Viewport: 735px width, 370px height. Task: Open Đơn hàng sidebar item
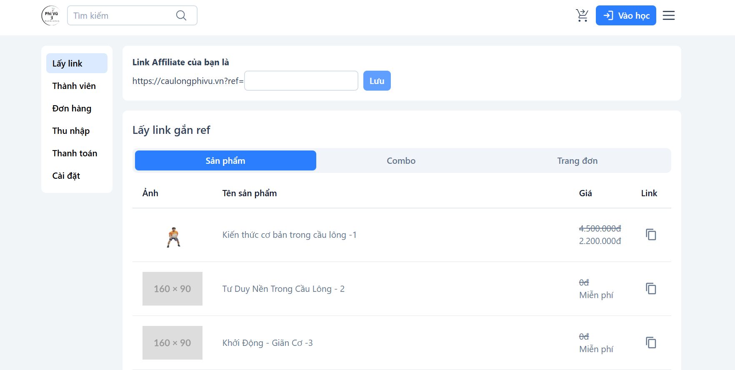(x=72, y=109)
